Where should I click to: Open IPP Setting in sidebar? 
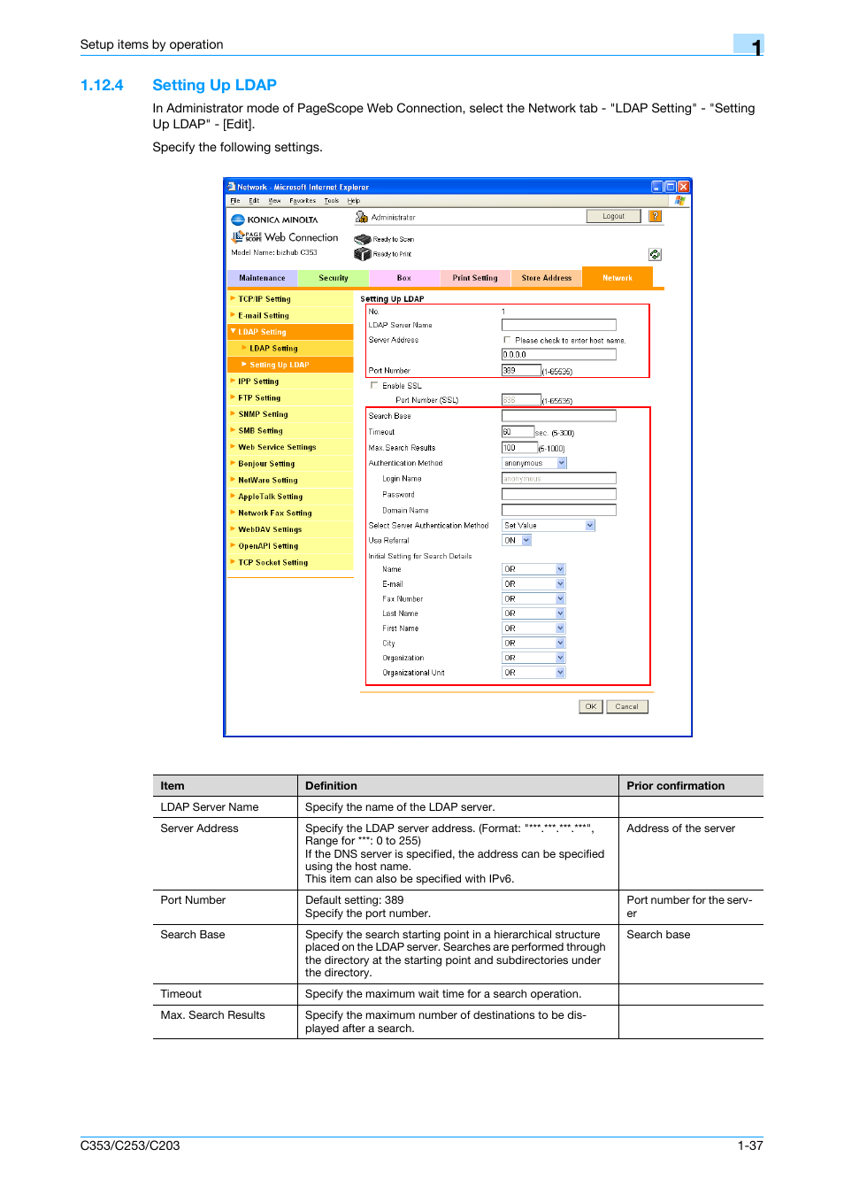point(290,382)
